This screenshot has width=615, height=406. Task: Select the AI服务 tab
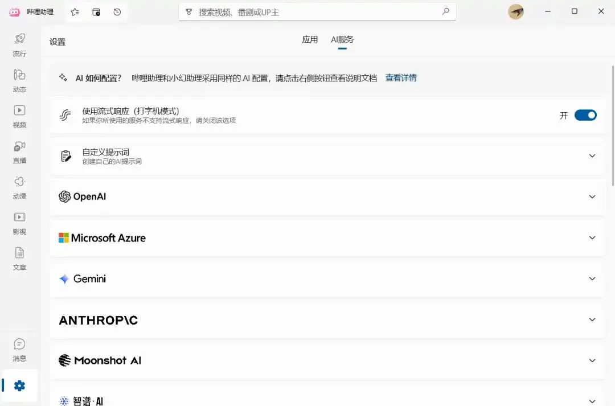[x=342, y=40]
